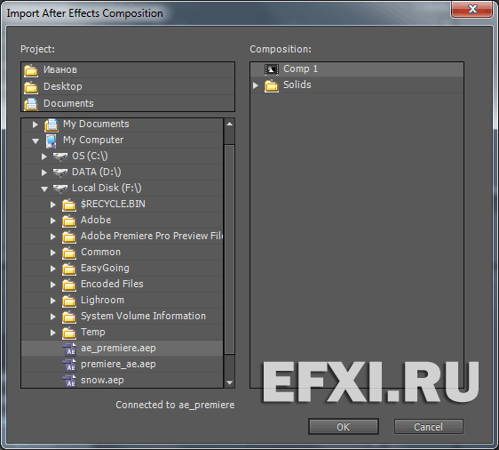The height and width of the screenshot is (450, 499).
Task: Select the 'Solids' row label
Action: (x=297, y=84)
